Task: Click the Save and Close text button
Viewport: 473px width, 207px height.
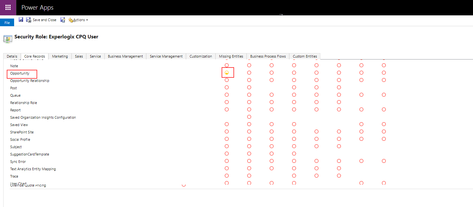Action: (x=45, y=20)
